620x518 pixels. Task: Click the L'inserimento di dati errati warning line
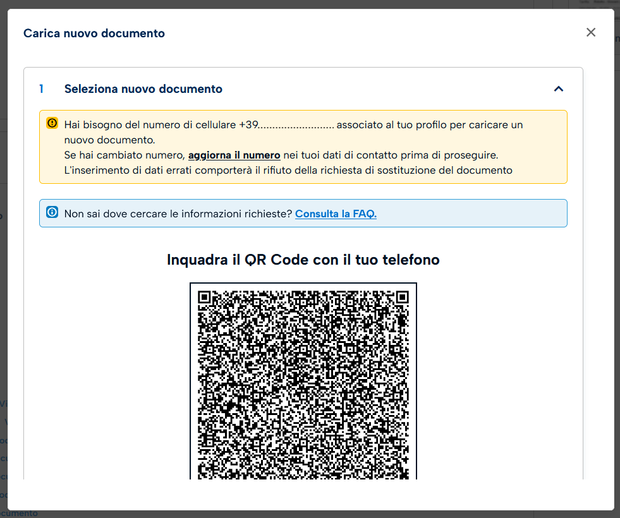click(288, 170)
